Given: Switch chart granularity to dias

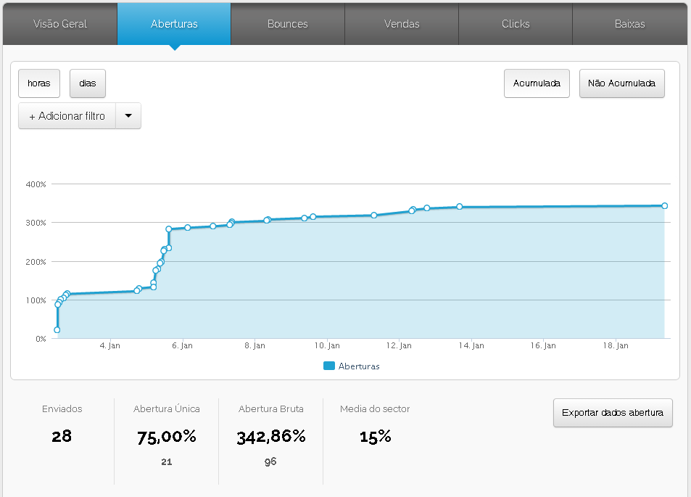Looking at the screenshot, I should coord(88,83).
